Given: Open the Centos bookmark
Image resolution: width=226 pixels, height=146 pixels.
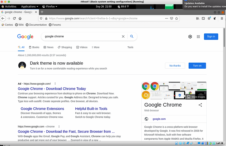Looking at the screenshot, I should 7,25.
